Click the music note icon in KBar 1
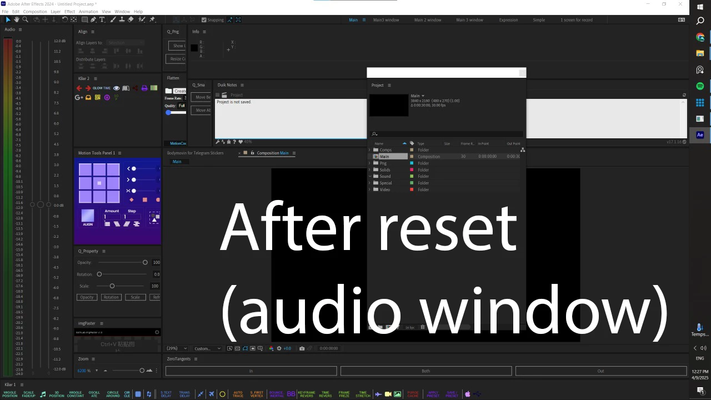The image size is (711, 400). tap(43, 394)
